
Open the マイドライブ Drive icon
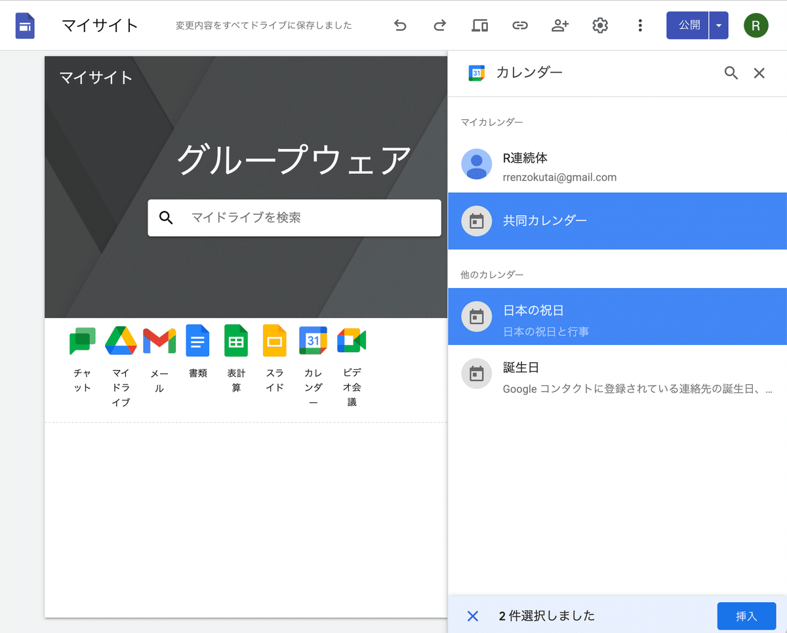[x=121, y=340]
